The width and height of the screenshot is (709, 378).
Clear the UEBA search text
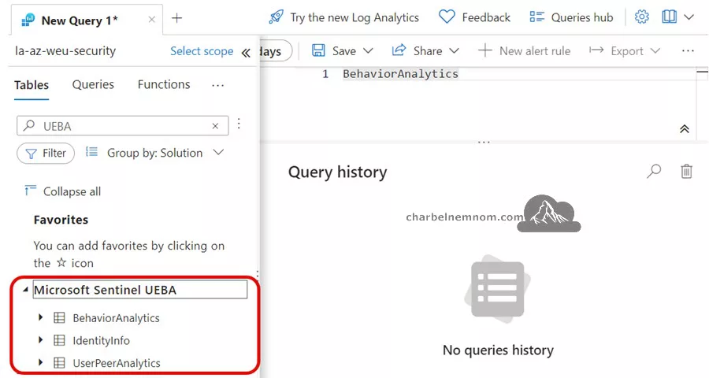(215, 126)
